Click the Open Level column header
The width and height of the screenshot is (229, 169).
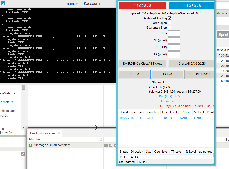pyautogui.click(x=169, y=112)
